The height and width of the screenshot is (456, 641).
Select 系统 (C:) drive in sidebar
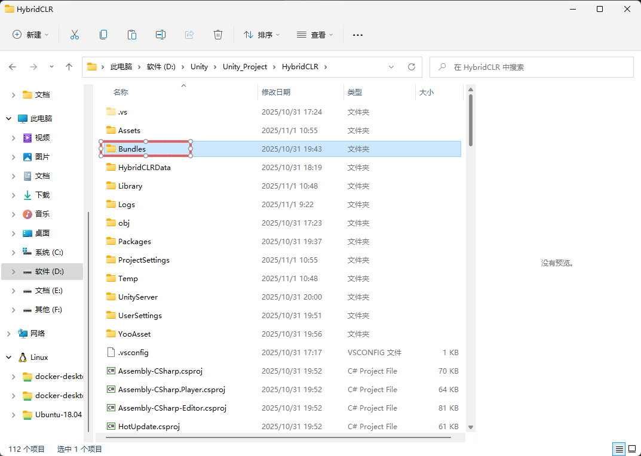pyautogui.click(x=42, y=252)
